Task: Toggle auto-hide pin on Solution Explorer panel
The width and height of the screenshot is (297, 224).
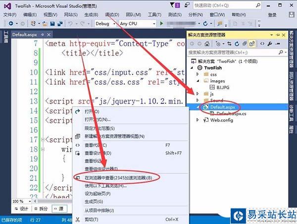Action: (x=278, y=35)
